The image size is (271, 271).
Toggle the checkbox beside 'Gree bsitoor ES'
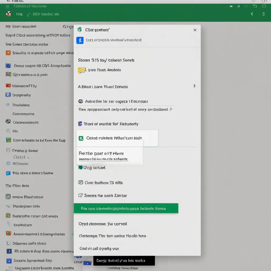[80, 182]
